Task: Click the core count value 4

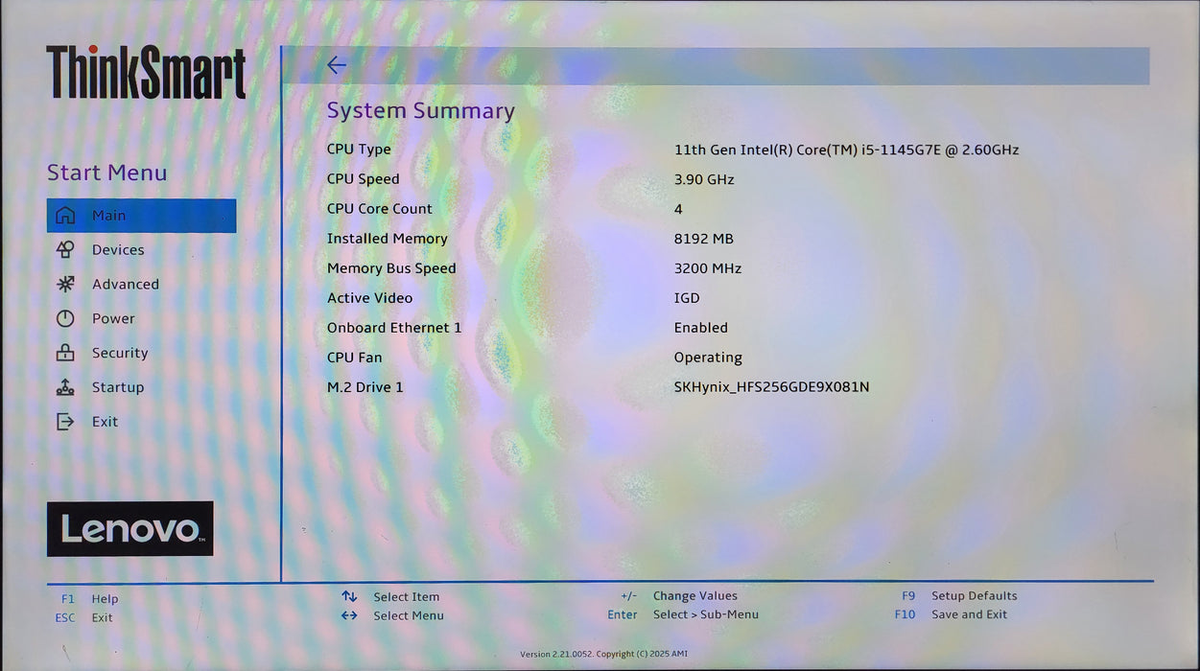Action: tap(678, 209)
